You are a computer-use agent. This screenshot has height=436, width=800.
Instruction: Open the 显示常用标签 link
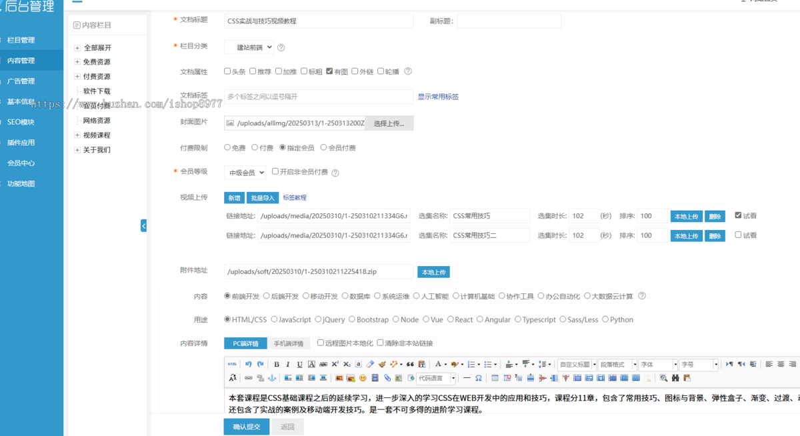pyautogui.click(x=438, y=97)
